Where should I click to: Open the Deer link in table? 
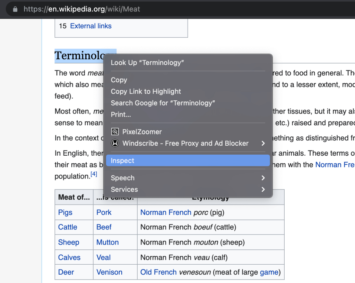66,272
